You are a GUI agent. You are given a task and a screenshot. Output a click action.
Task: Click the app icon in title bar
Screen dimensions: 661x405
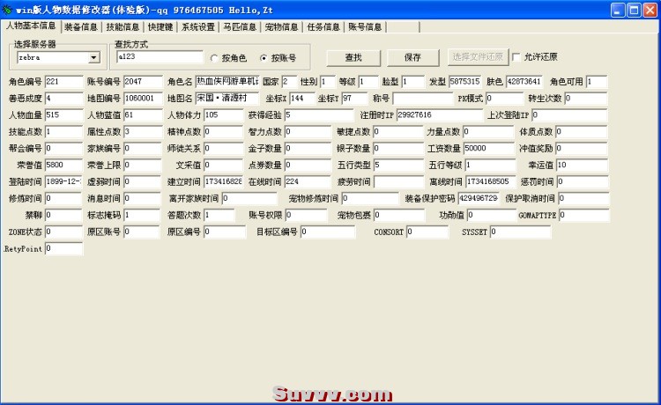tap(7, 10)
